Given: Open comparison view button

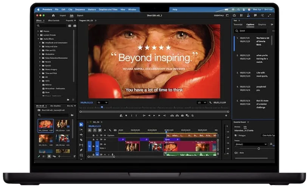Looking at the screenshot, I should point(187,116).
